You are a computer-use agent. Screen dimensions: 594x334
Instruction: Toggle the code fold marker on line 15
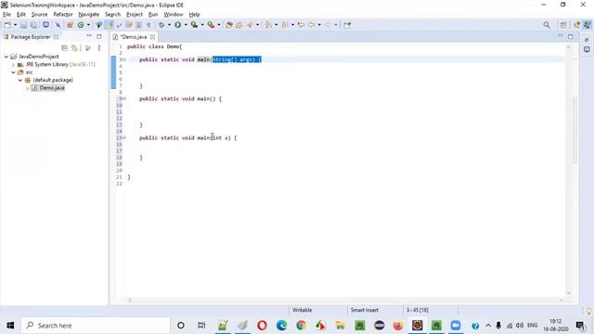124,138
